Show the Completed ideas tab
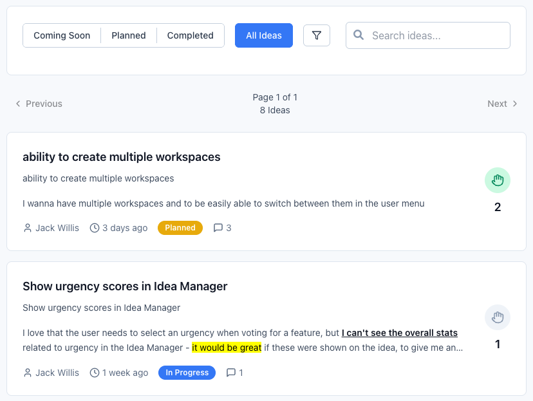Viewport: 533px width, 401px height. [190, 35]
